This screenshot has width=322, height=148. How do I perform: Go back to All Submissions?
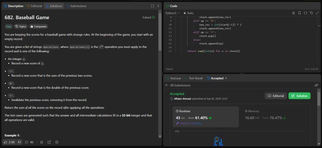pyautogui.click(x=180, y=85)
